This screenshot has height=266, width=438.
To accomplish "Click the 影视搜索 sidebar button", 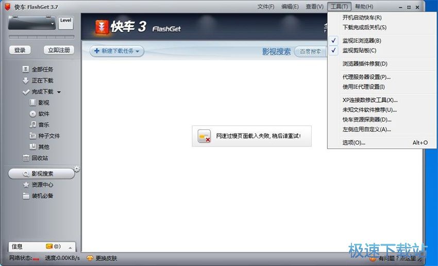I will click(x=41, y=174).
